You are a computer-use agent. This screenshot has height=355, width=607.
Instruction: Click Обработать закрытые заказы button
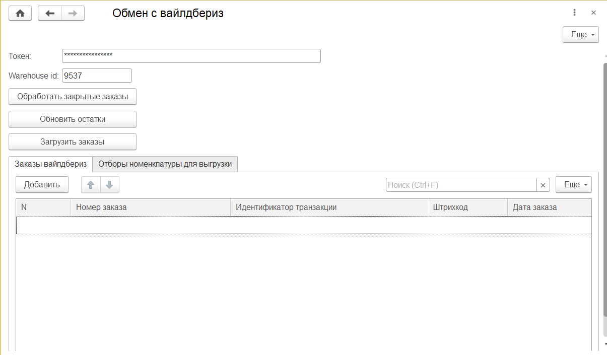click(73, 97)
